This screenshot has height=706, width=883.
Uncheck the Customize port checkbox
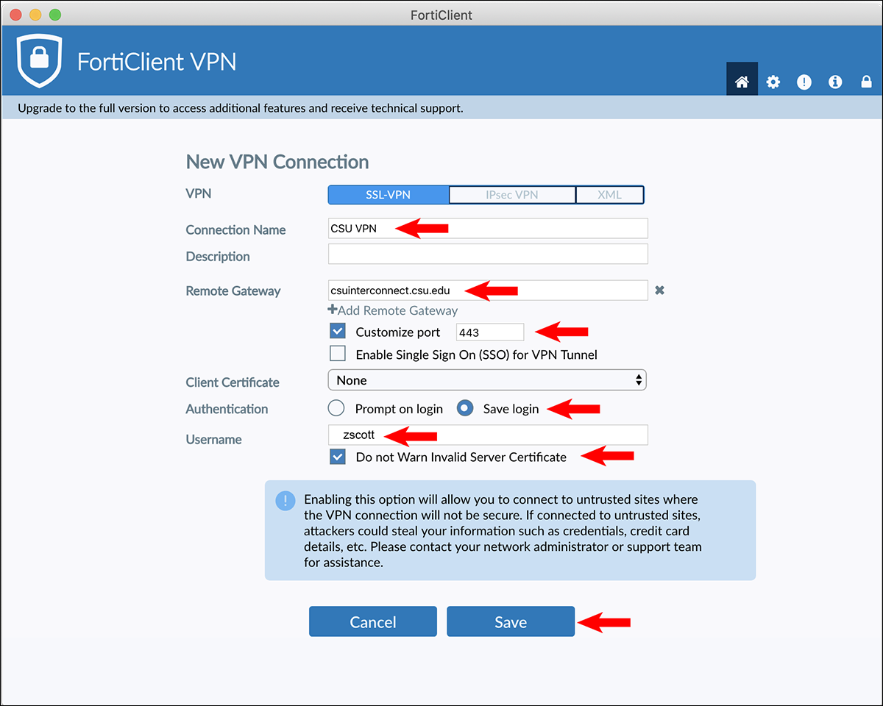click(338, 332)
